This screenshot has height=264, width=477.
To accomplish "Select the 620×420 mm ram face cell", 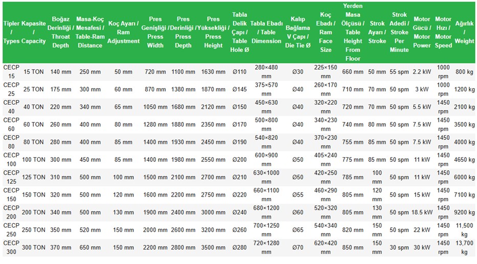I will [326, 248].
